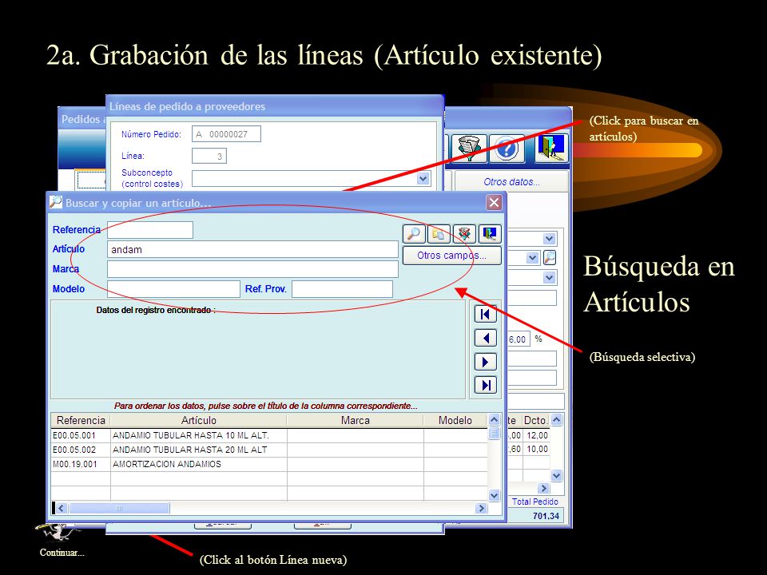Click the magnifier search icon in Buscar dialog
Image resolution: width=767 pixels, height=575 pixels.
tap(414, 234)
